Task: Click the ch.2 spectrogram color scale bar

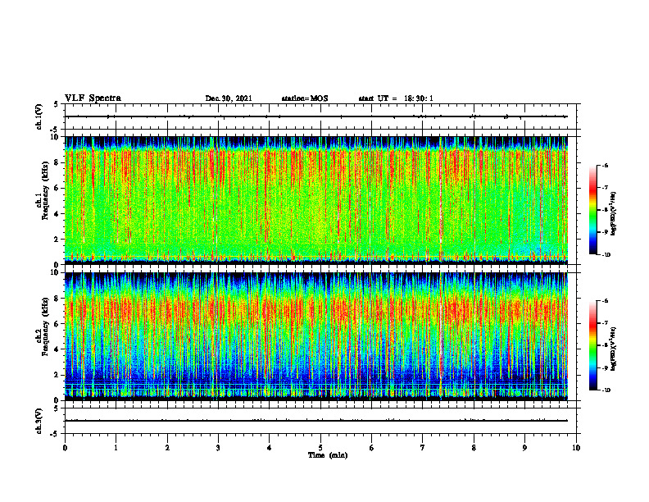Action: [x=592, y=345]
